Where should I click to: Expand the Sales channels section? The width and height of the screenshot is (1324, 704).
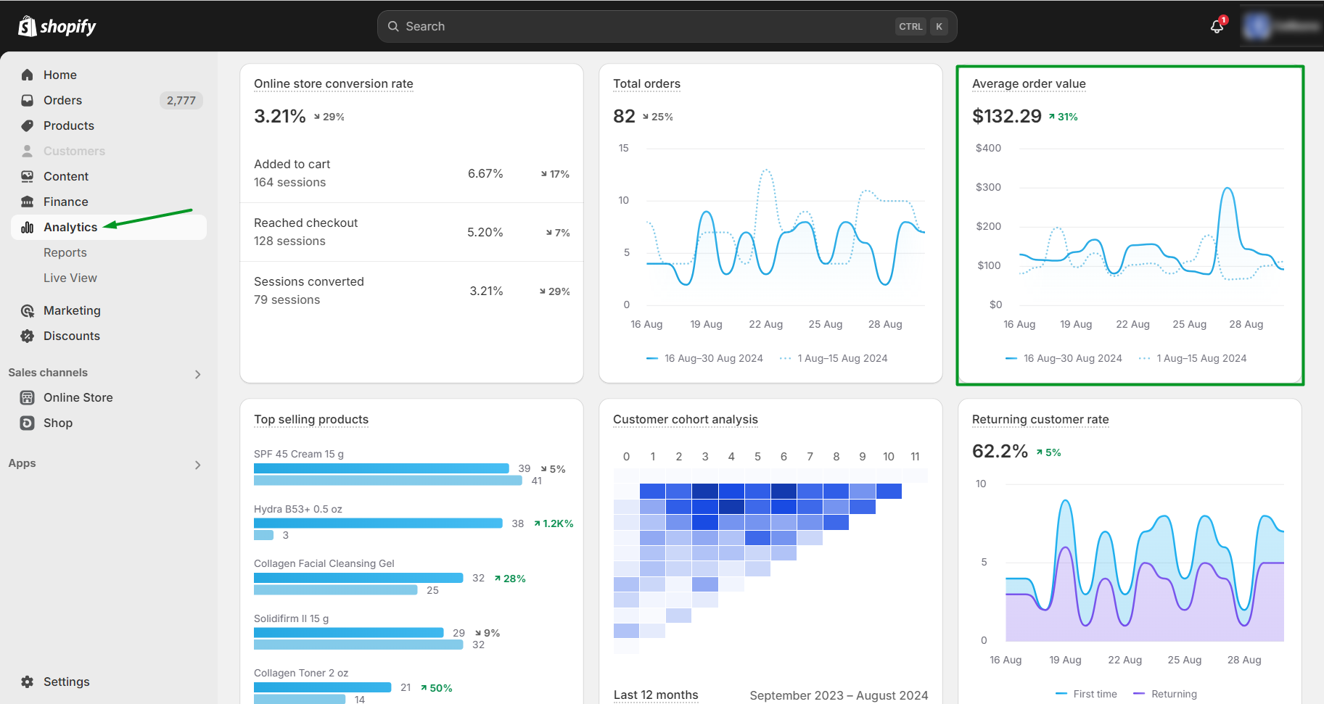tap(198, 373)
